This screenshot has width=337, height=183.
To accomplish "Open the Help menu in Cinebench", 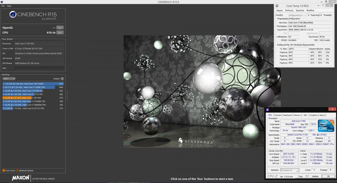I will (9, 6).
